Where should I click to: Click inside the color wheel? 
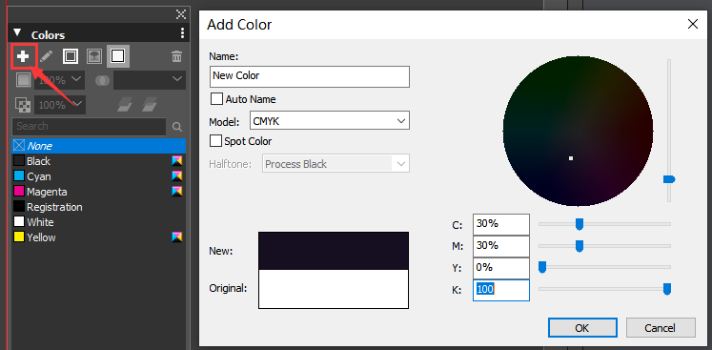point(578,131)
